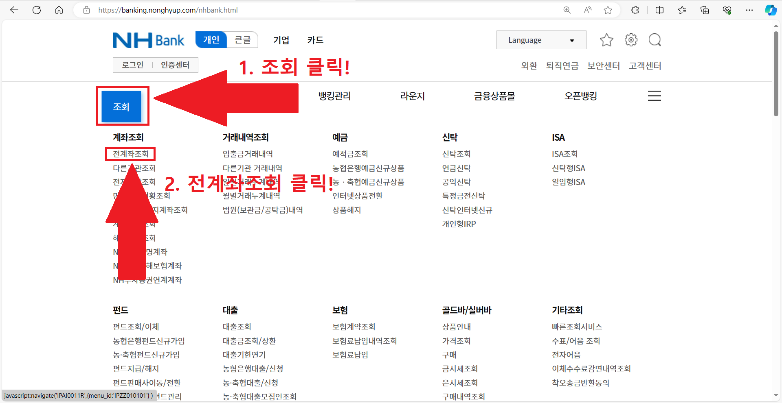Open the Language dropdown
Image resolution: width=782 pixels, height=403 pixels.
pyautogui.click(x=541, y=40)
